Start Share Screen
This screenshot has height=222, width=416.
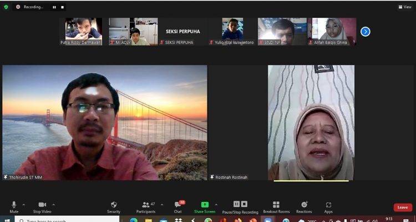click(205, 206)
